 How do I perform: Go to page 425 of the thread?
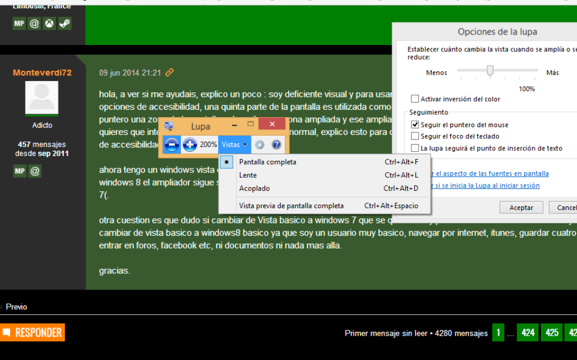552,332
